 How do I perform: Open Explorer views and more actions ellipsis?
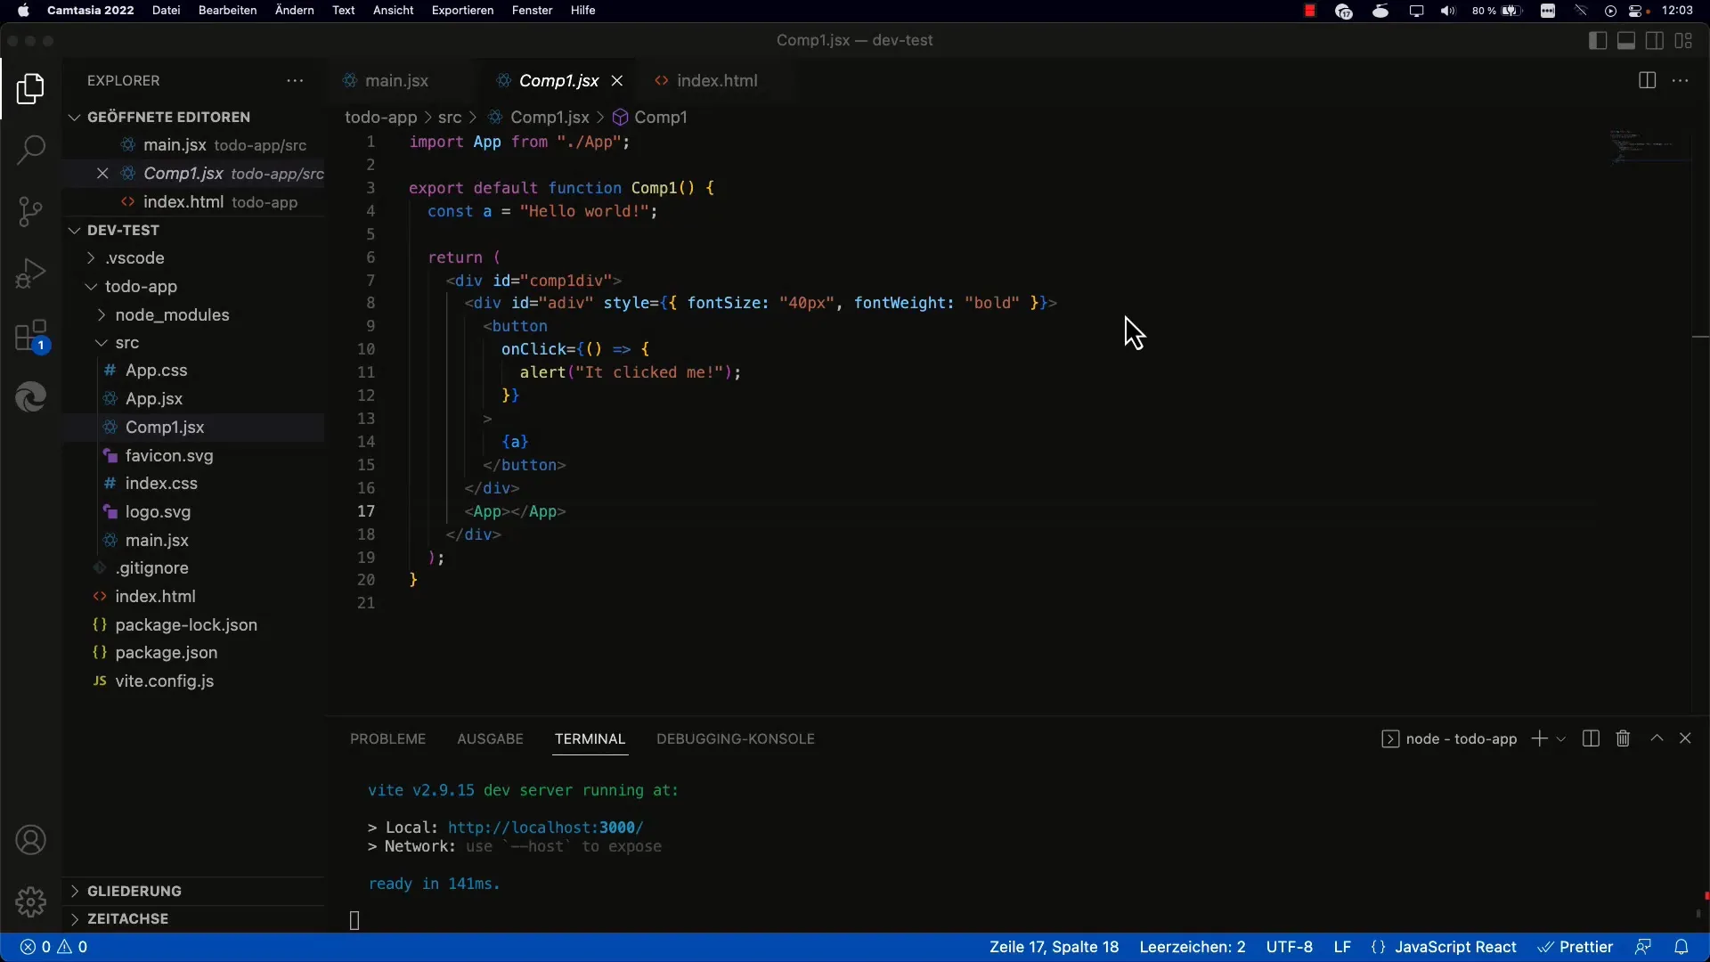click(x=295, y=80)
